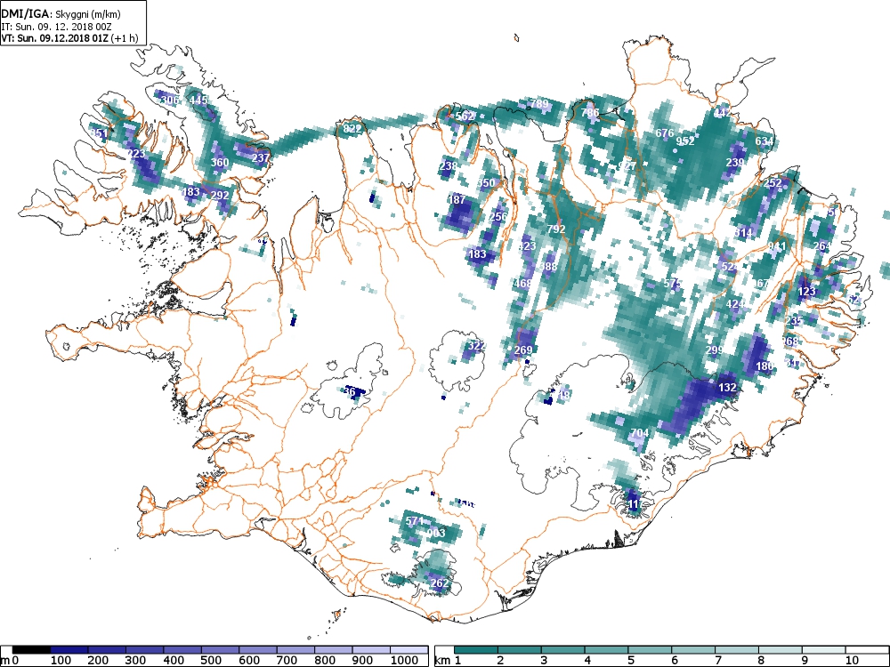Image resolution: width=890 pixels, height=667 pixels.
Task: Click the visibility value 424 on the map
Action: coord(735,304)
